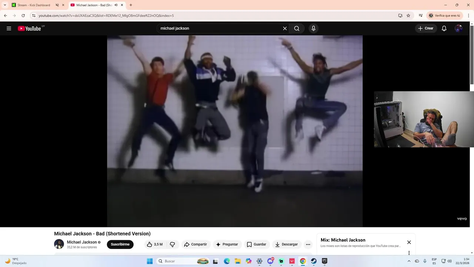Start voice search with the microphone
Viewport: 474px width, 267px height.
coord(314,29)
